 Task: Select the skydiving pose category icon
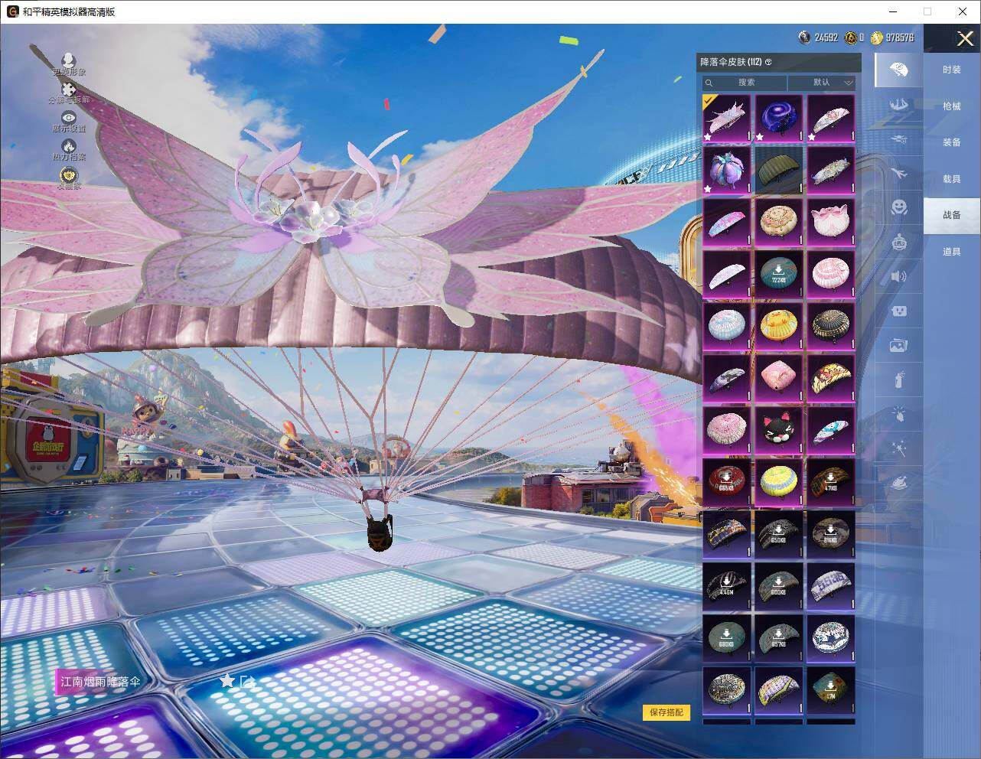coord(898,103)
